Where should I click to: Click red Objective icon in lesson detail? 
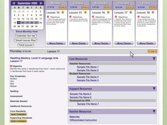click(x=11, y=66)
